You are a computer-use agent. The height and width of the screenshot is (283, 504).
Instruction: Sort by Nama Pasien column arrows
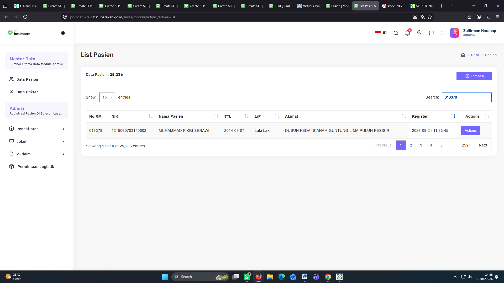click(216, 116)
